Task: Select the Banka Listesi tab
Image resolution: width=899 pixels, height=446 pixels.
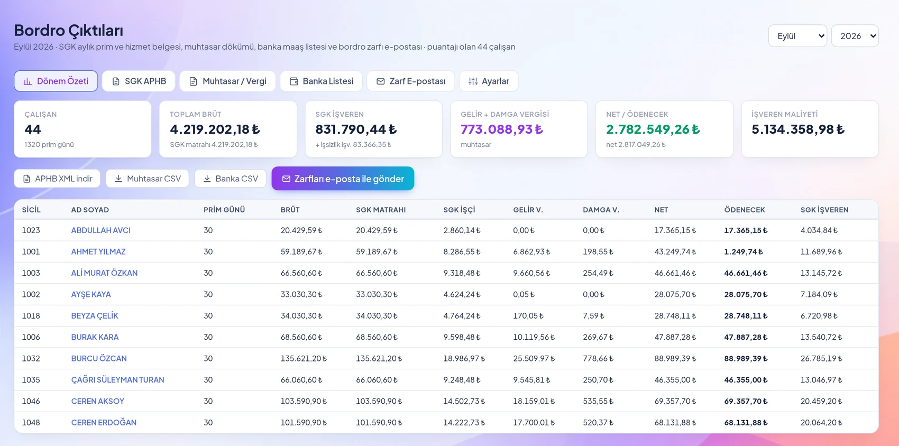Action: pyautogui.click(x=321, y=81)
